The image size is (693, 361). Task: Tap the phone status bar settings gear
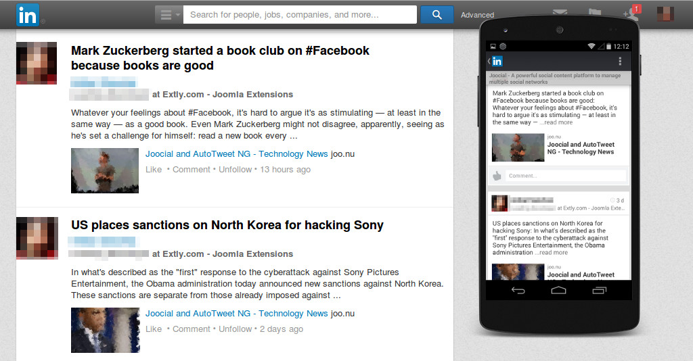503,47
